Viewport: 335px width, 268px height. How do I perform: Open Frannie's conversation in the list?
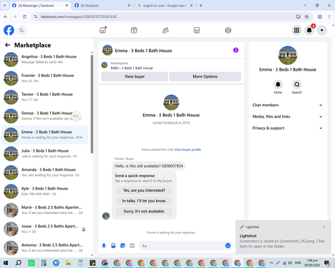click(45, 78)
